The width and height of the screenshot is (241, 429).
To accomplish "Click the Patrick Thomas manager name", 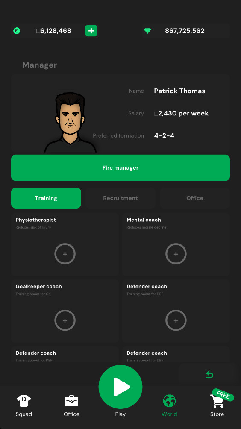I will point(179,91).
